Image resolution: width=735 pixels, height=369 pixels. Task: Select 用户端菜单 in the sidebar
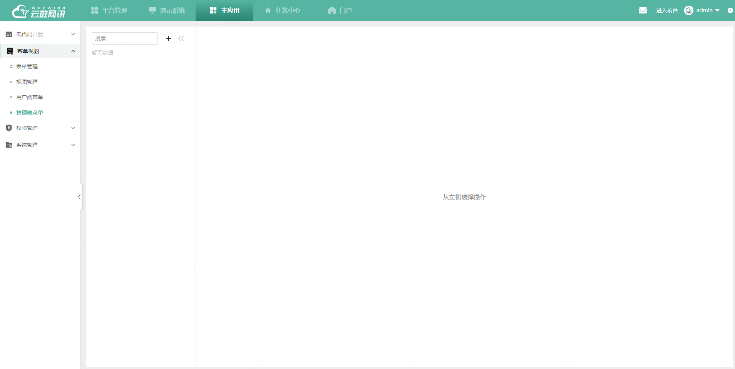tap(29, 97)
